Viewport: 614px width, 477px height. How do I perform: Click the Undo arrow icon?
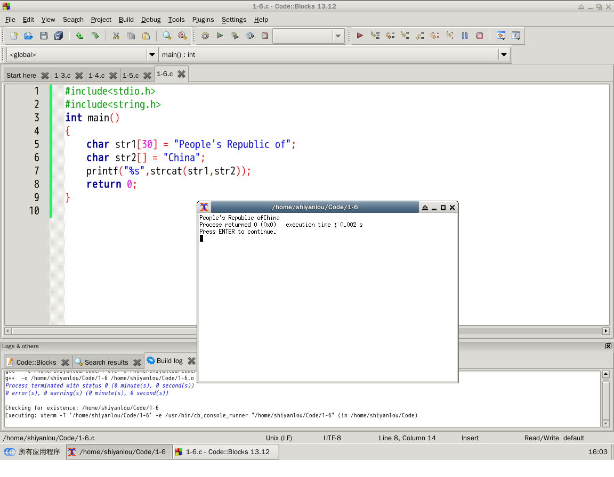pyautogui.click(x=80, y=36)
